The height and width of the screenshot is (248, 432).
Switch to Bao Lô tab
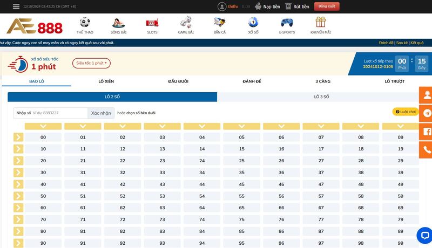(x=37, y=81)
